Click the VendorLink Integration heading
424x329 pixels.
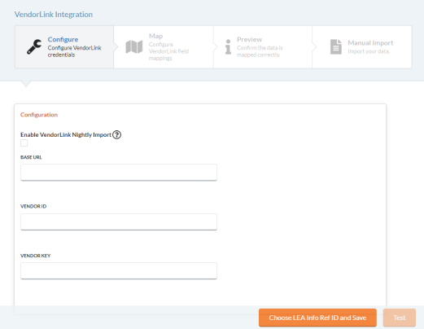pos(54,15)
